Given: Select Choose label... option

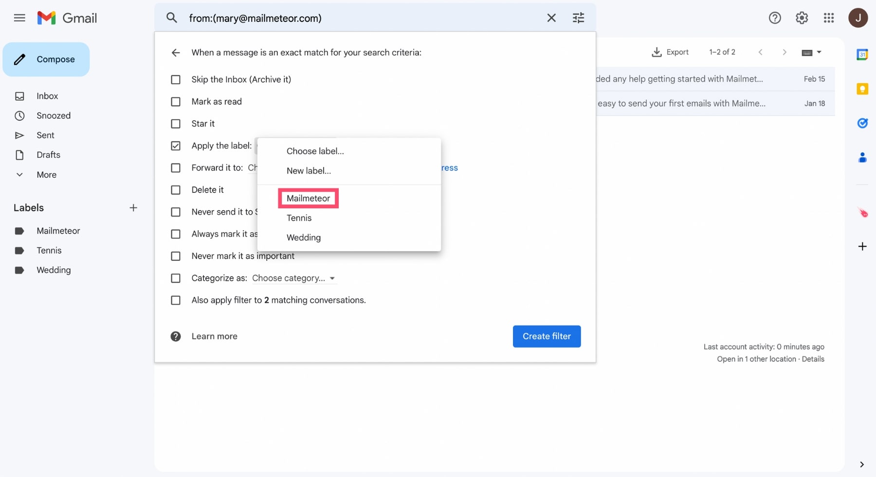Looking at the screenshot, I should tap(349, 151).
